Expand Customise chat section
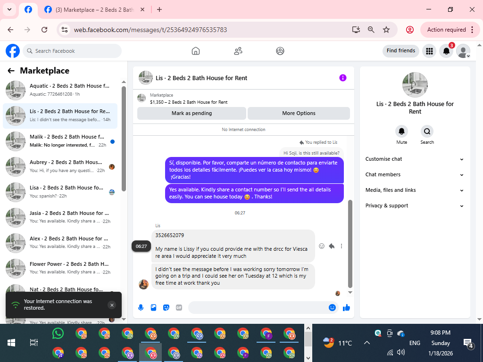 415,159
